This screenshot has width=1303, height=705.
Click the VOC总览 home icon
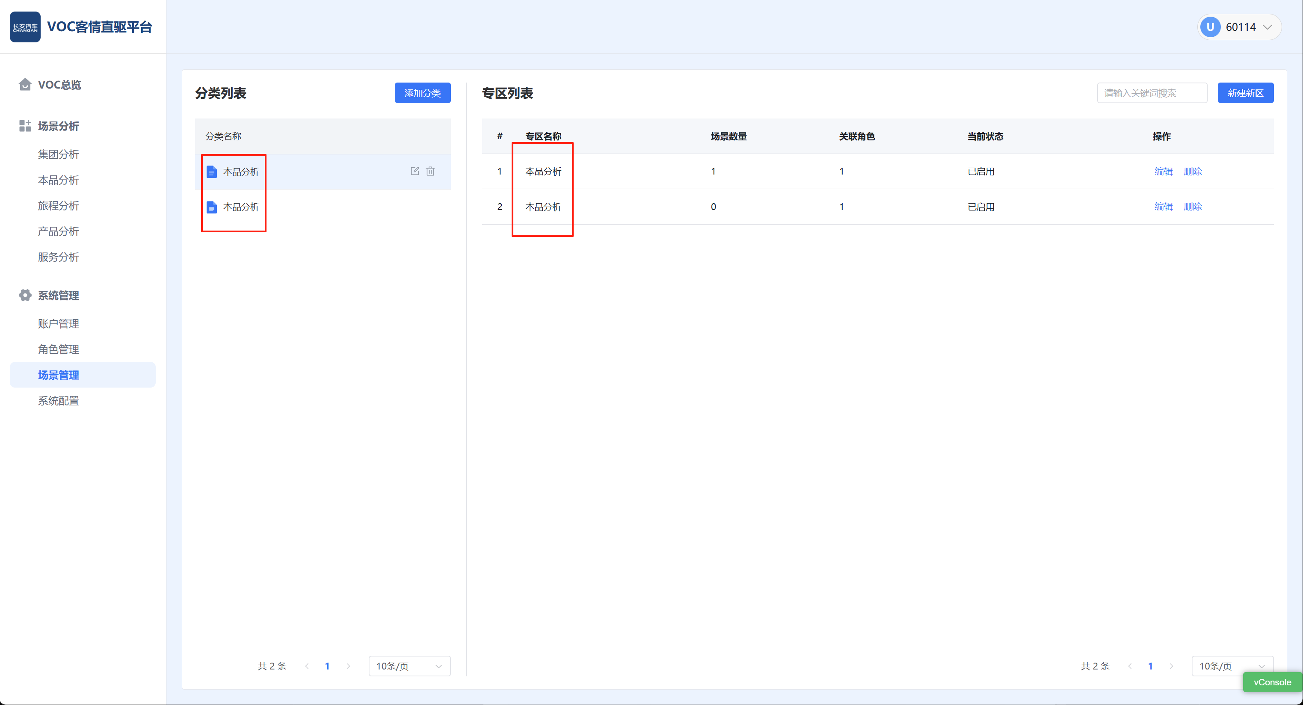25,84
